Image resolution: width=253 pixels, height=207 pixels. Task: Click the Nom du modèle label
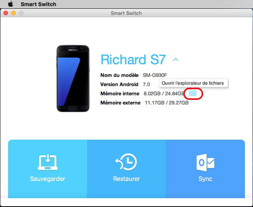(x=119, y=75)
